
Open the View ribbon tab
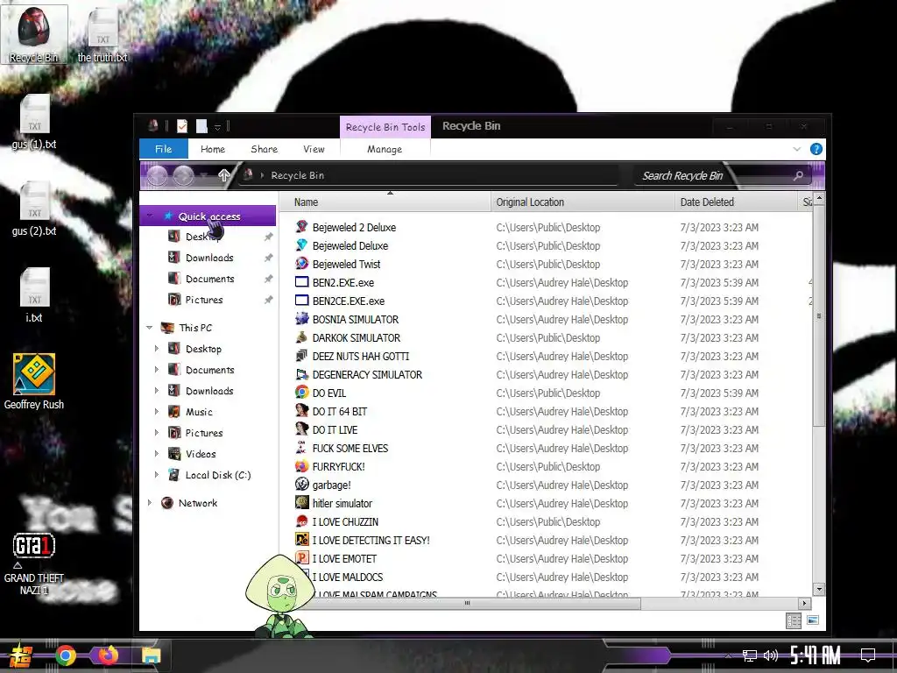[314, 149]
